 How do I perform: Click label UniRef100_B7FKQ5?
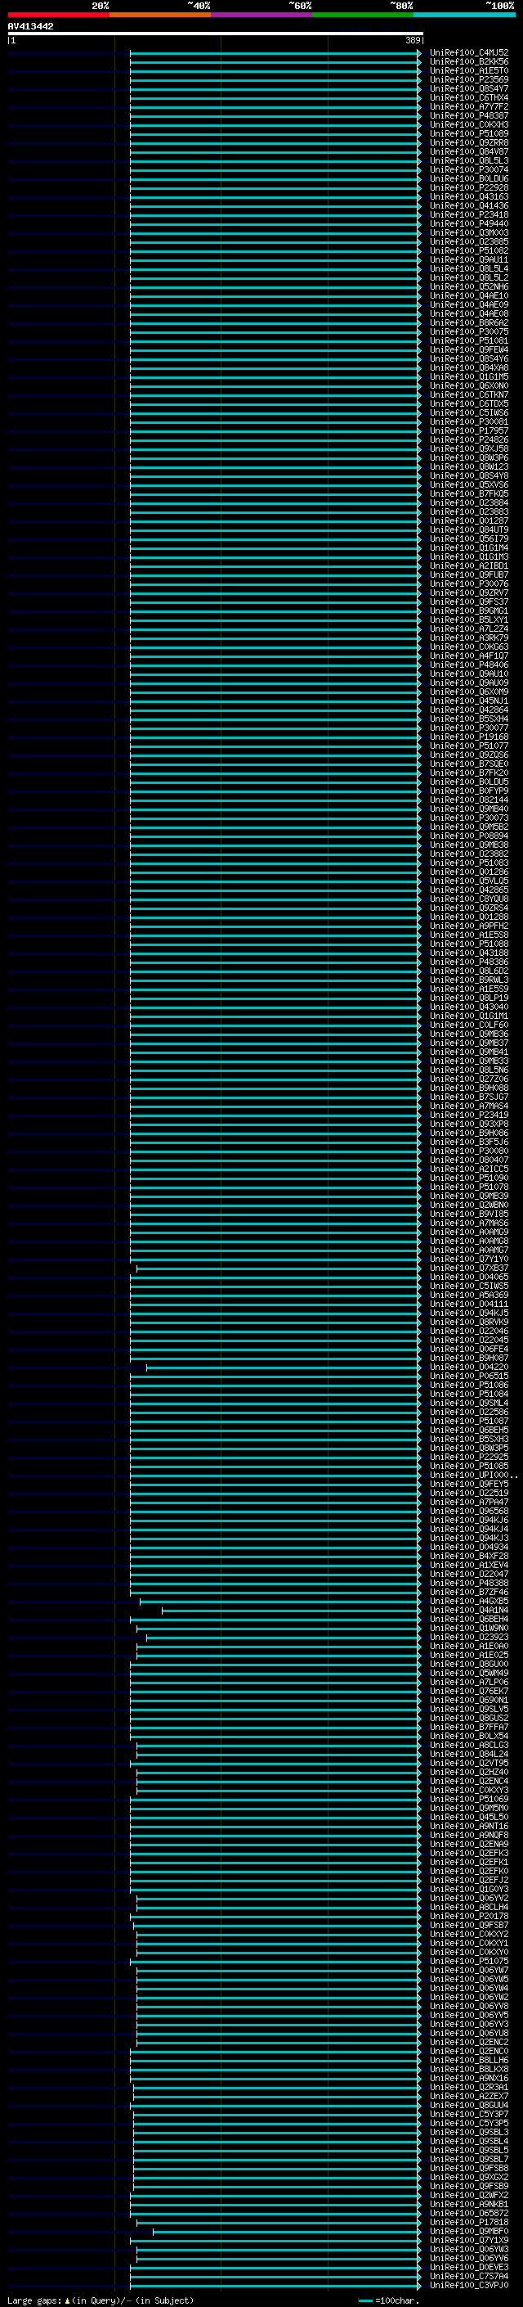468,493
